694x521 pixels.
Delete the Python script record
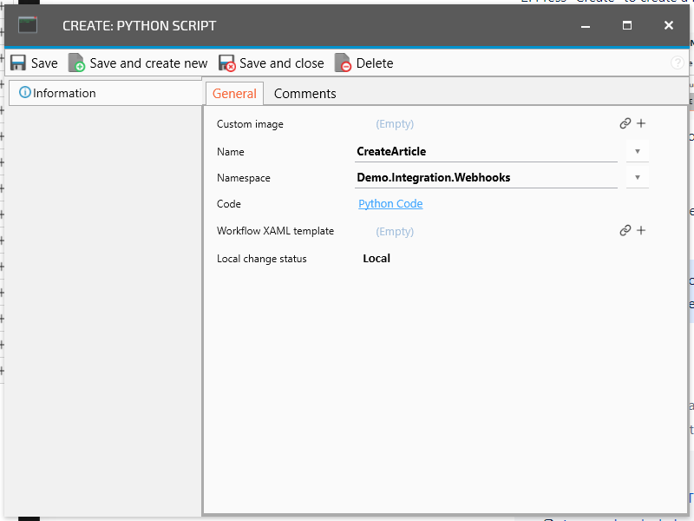(364, 63)
